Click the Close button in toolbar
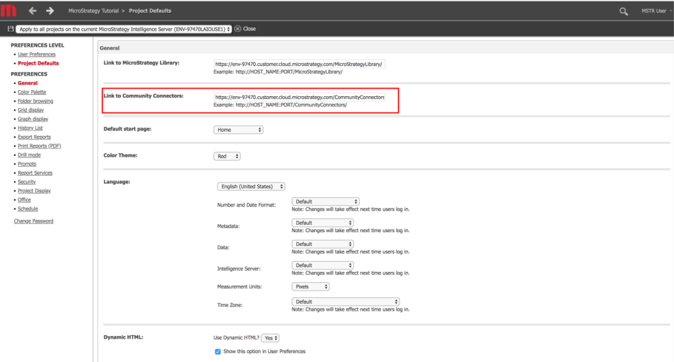The width and height of the screenshot is (674, 362). tap(245, 29)
